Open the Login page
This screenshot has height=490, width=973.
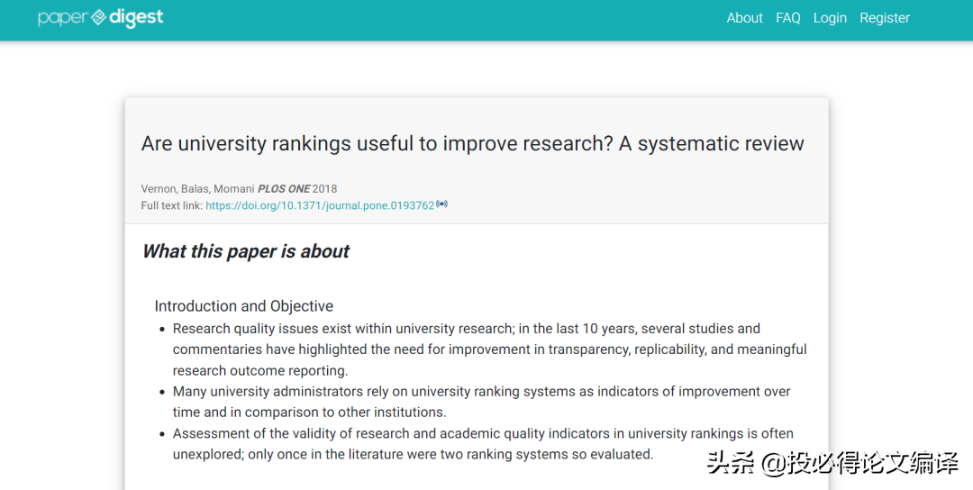(x=830, y=18)
